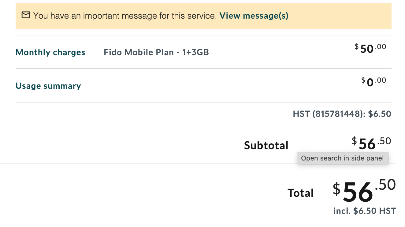Open the View message(s) link

(254, 16)
